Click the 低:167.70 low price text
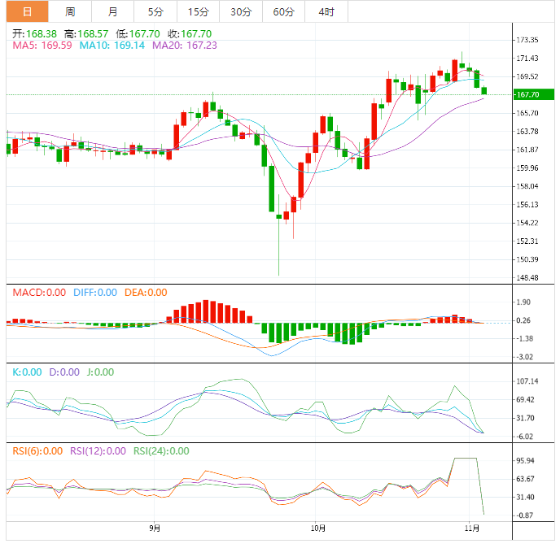 (x=138, y=34)
